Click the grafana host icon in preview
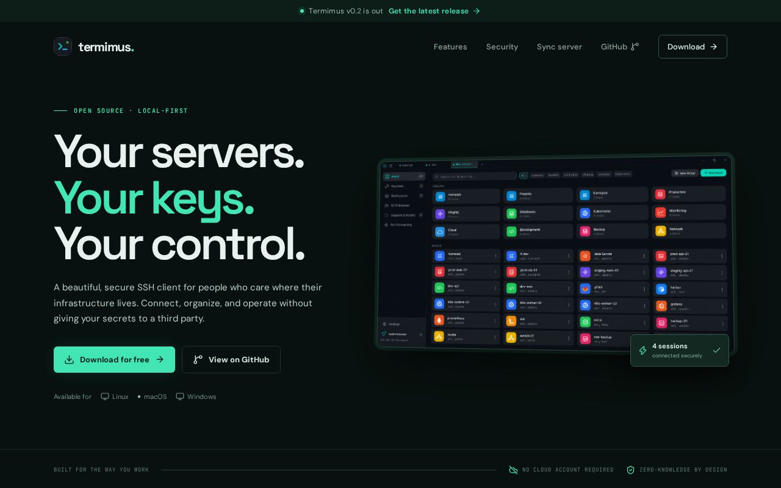 (661, 306)
